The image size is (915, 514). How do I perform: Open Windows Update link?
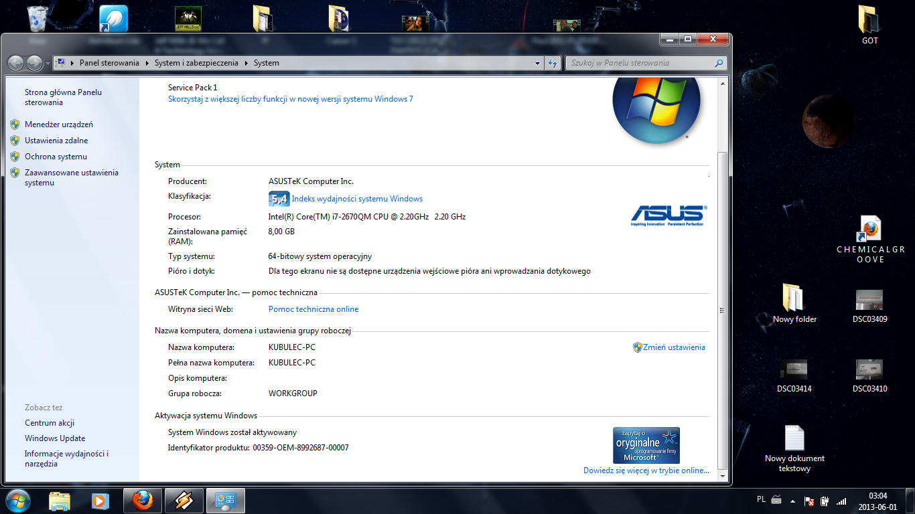point(55,438)
